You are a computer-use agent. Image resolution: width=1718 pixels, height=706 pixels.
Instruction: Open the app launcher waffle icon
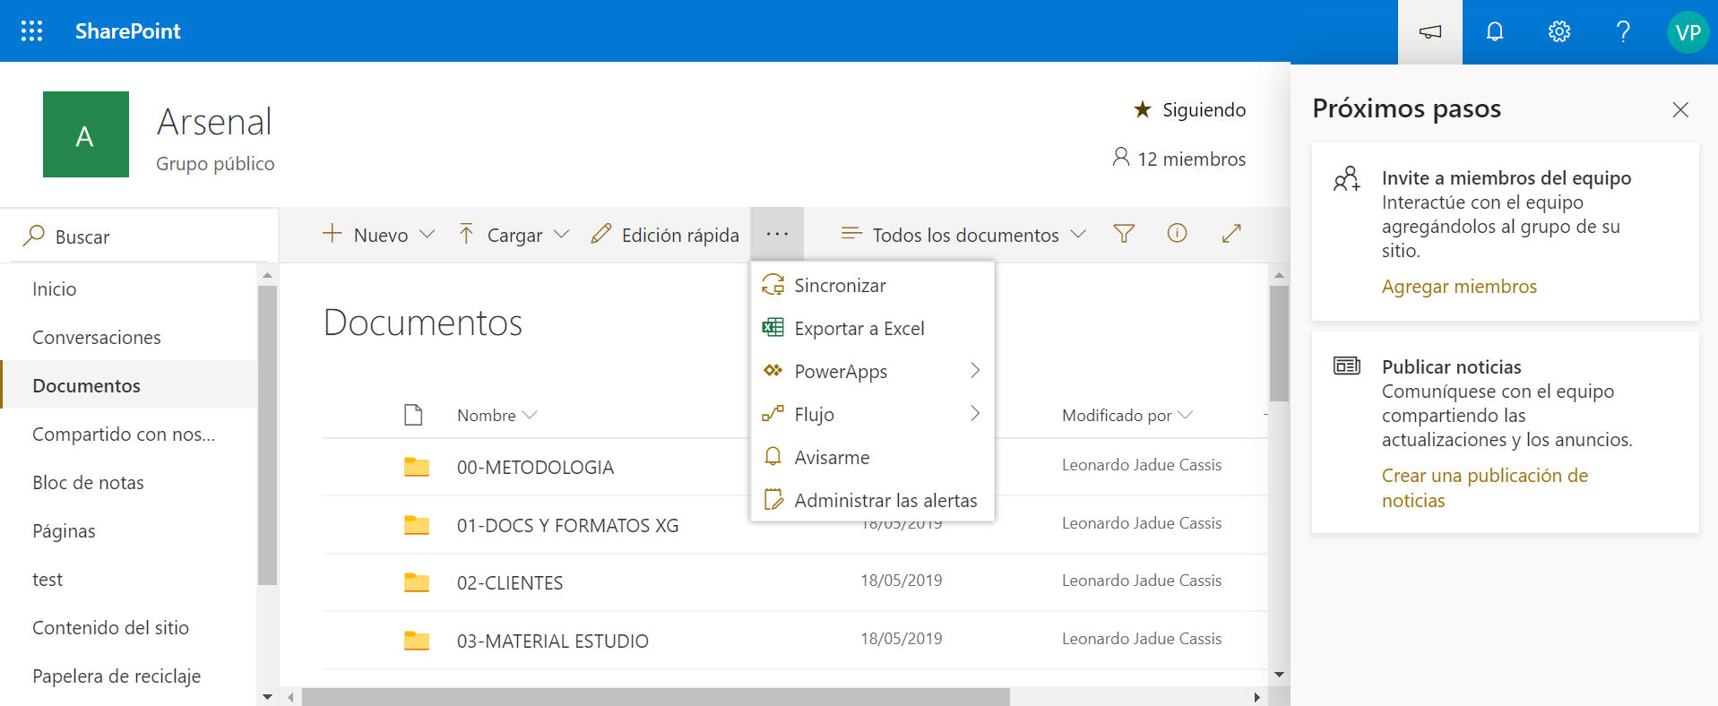click(32, 31)
